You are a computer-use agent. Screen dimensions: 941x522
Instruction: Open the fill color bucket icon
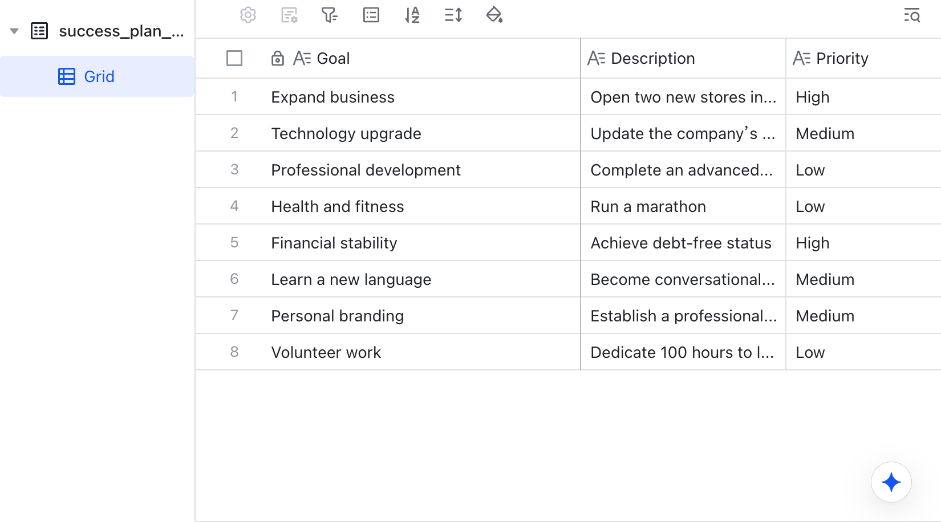494,15
